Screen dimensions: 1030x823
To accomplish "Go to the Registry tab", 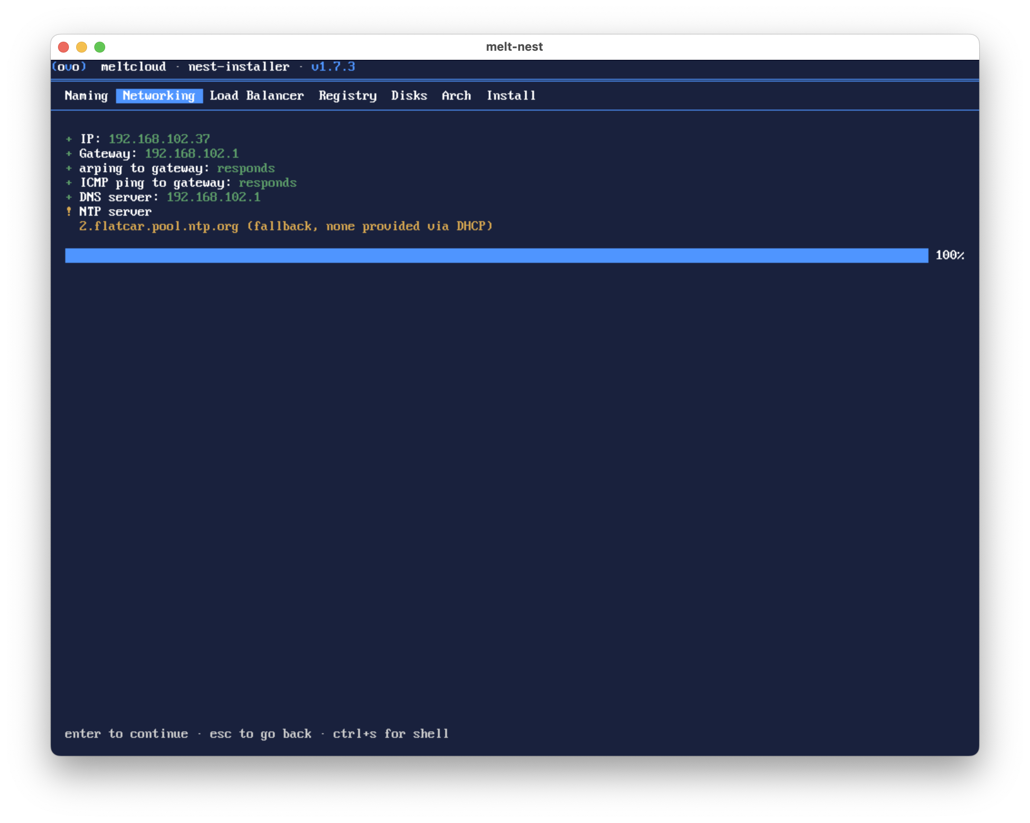I will coord(348,96).
